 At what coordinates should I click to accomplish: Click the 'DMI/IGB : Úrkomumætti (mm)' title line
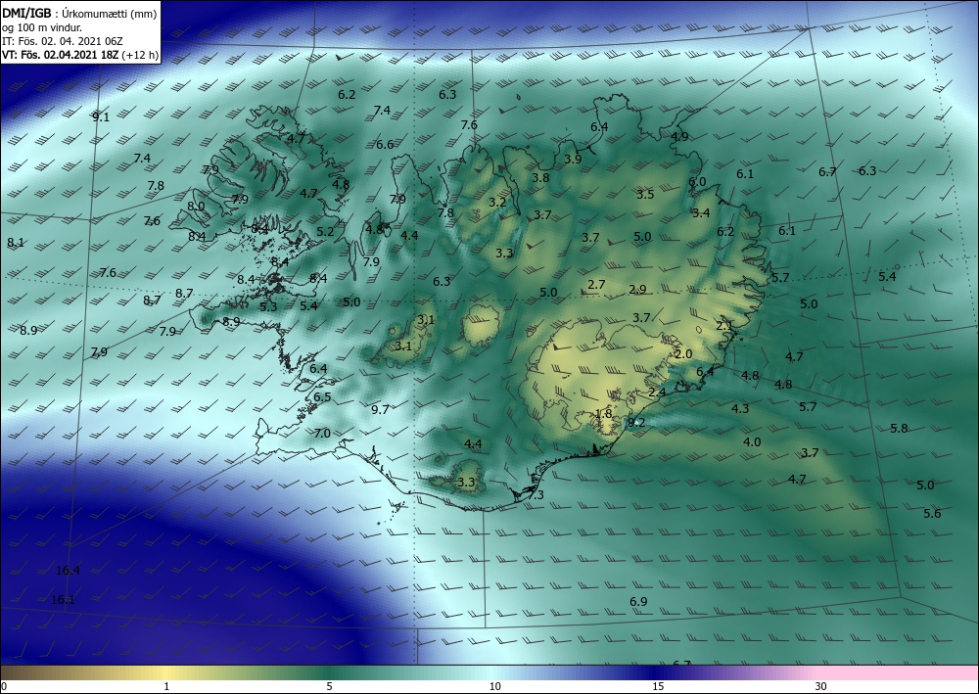click(x=80, y=13)
